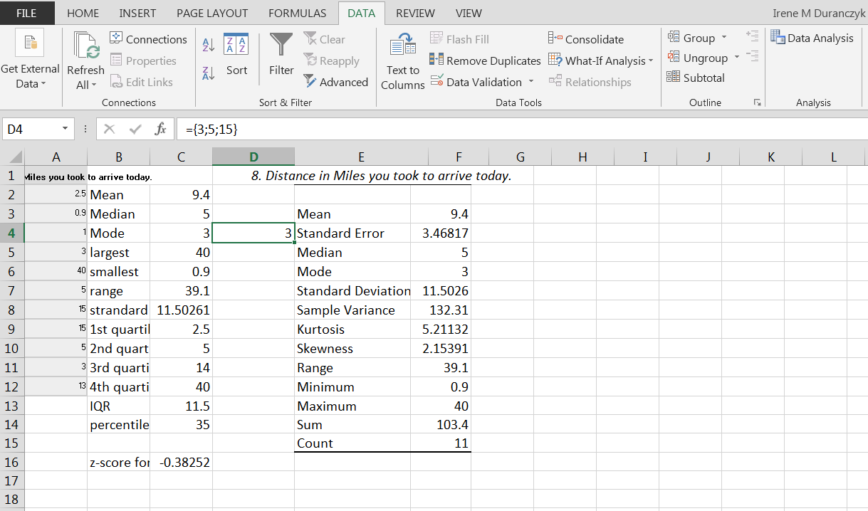Select row 4 header

(x=12, y=233)
